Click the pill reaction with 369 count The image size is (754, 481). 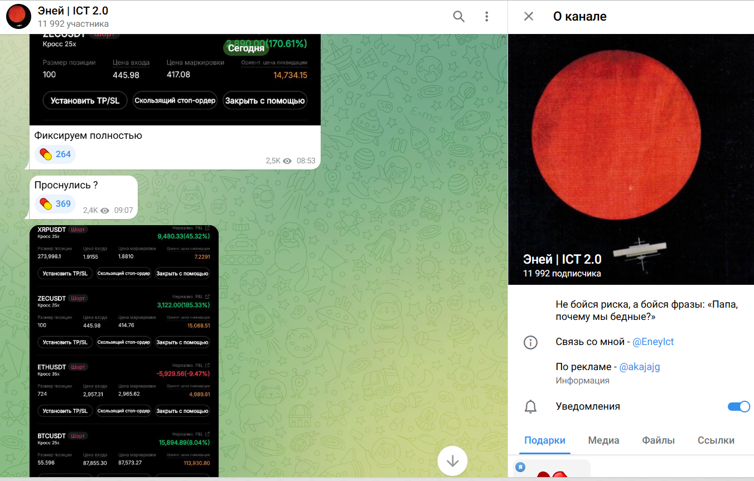[x=55, y=204]
